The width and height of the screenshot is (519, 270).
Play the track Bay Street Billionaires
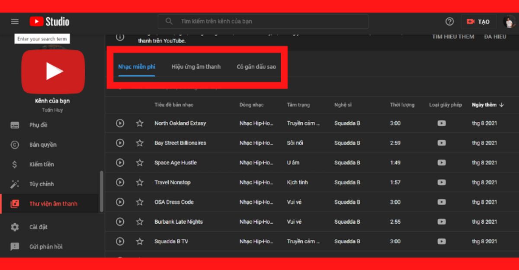(x=120, y=143)
